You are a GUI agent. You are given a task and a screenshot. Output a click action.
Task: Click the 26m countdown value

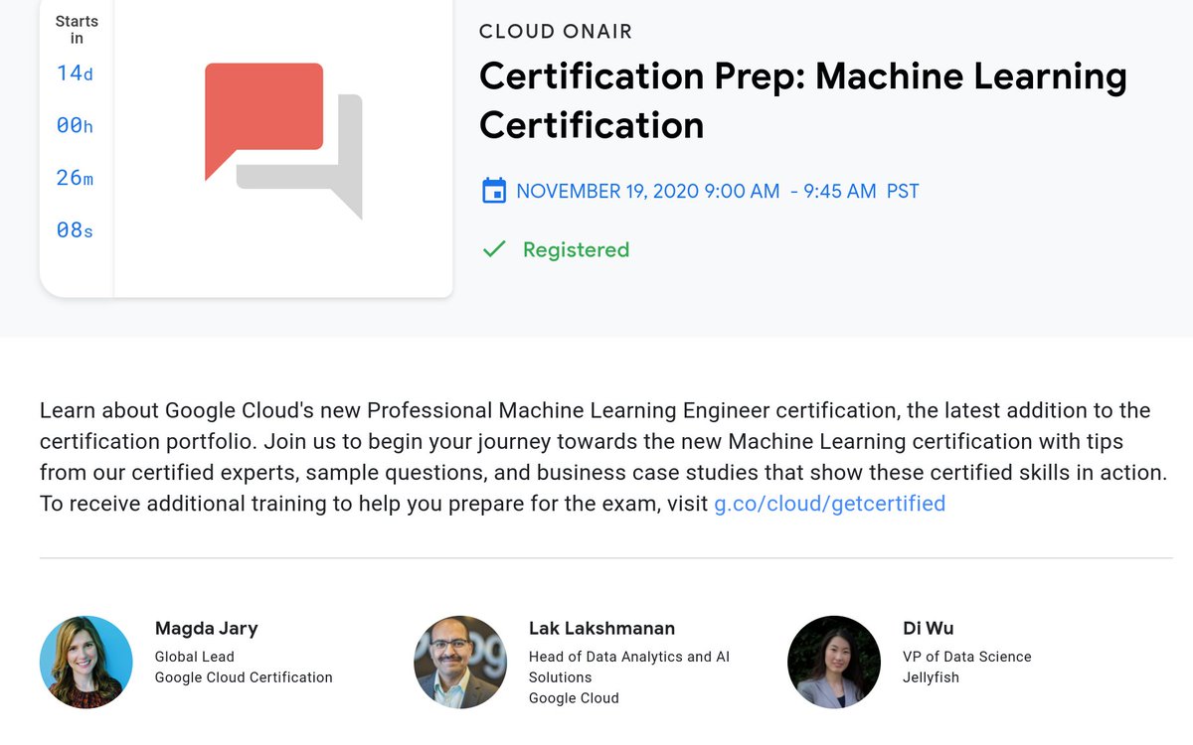point(76,178)
